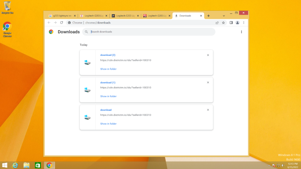Viewport: 301px width, 169px height.
Task: Click the file icon of download (2)
Action: [88, 62]
